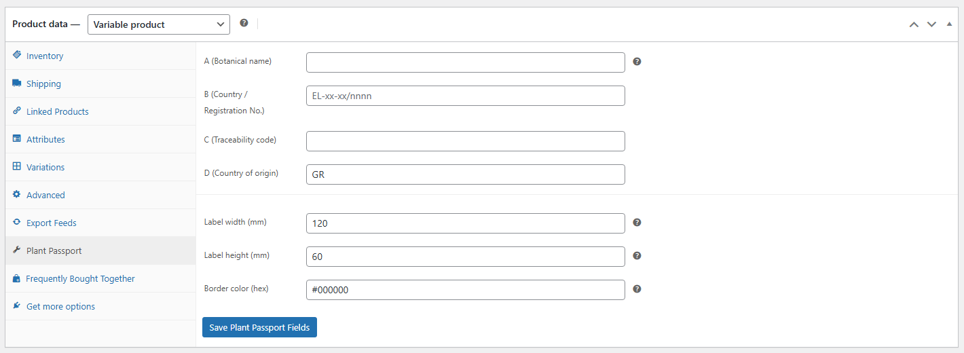Click help icon next to Border color

click(x=637, y=289)
